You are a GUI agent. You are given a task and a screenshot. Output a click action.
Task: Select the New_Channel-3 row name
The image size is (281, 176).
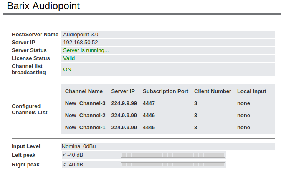(x=85, y=103)
